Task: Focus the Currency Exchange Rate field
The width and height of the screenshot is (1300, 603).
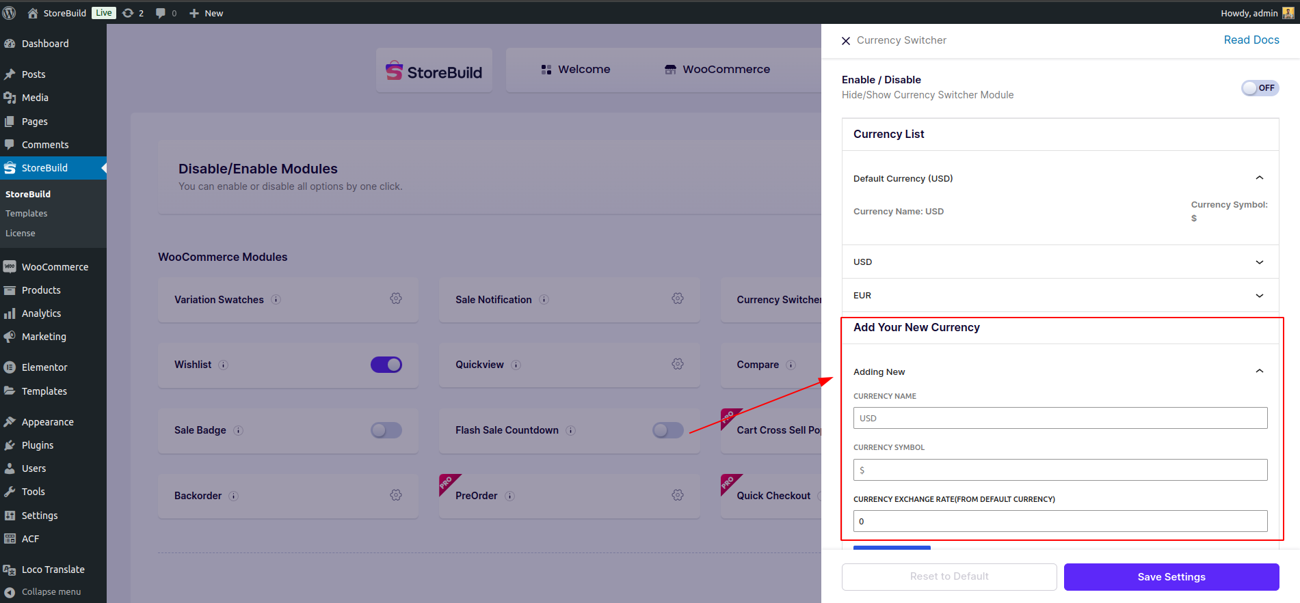Action: click(x=1060, y=521)
